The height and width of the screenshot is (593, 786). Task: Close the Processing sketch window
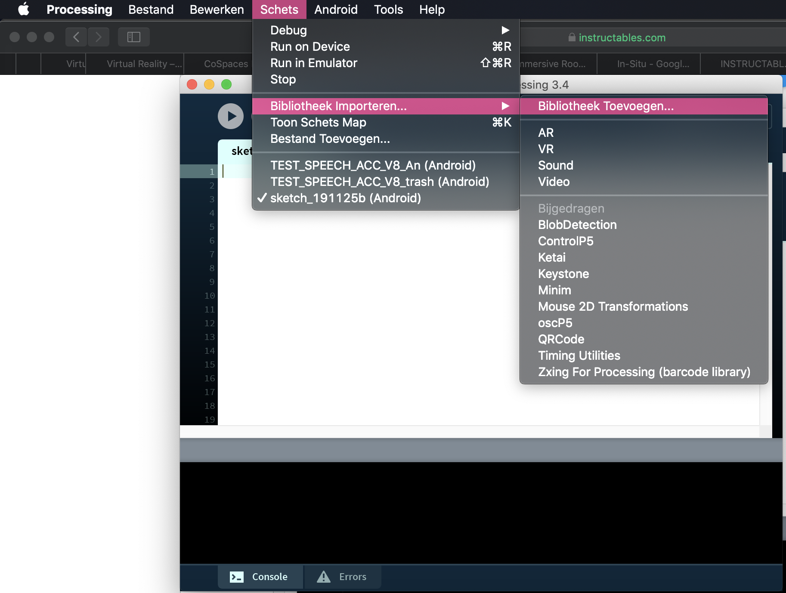[x=192, y=84]
